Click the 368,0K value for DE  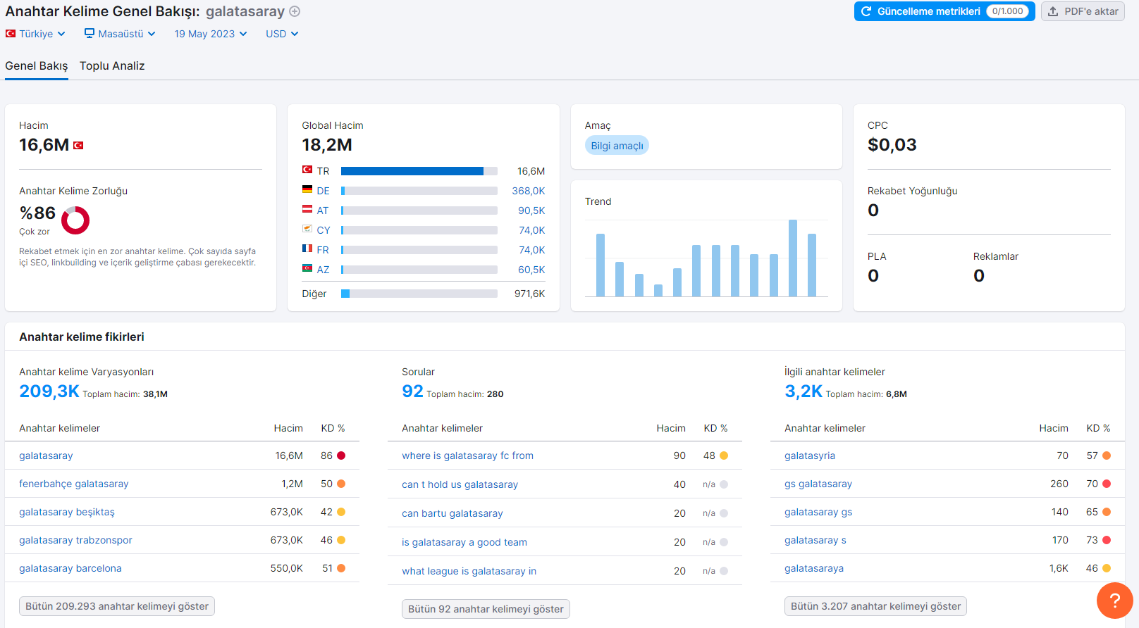point(529,191)
